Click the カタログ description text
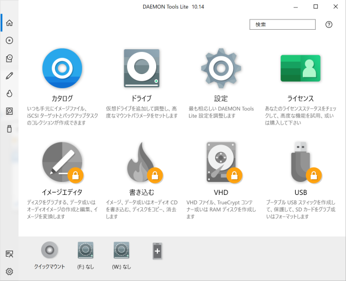 [x=62, y=115]
